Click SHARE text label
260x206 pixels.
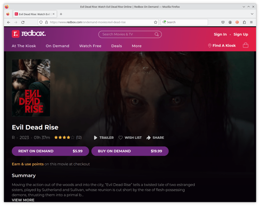(158, 138)
